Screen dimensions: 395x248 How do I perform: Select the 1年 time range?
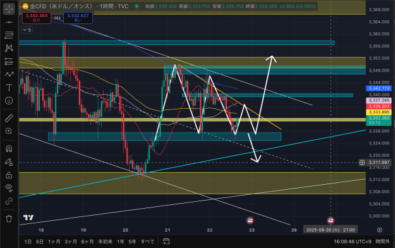click(121, 242)
